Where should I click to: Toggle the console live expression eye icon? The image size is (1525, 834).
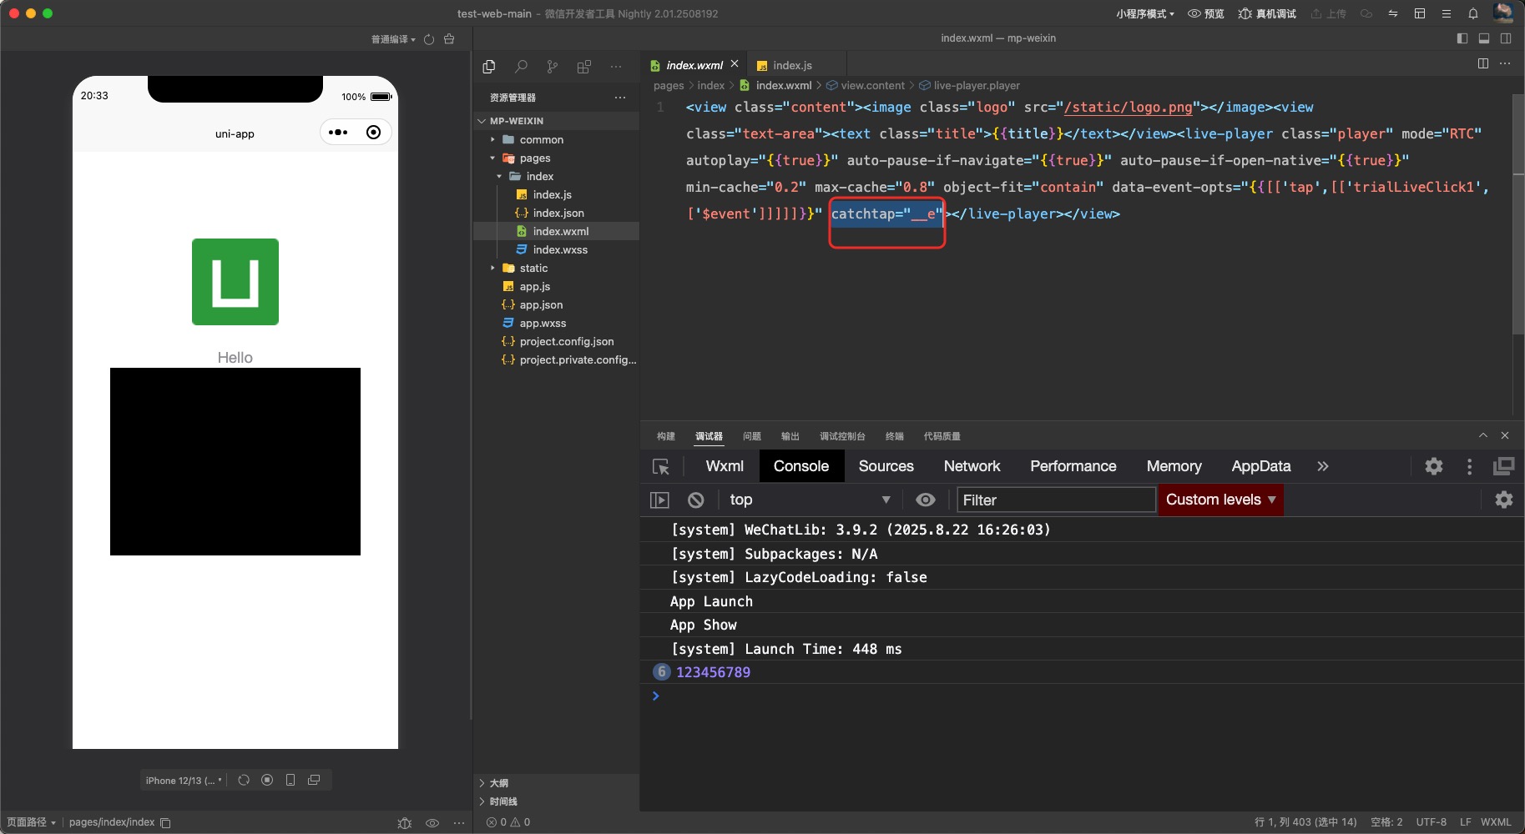pos(925,500)
